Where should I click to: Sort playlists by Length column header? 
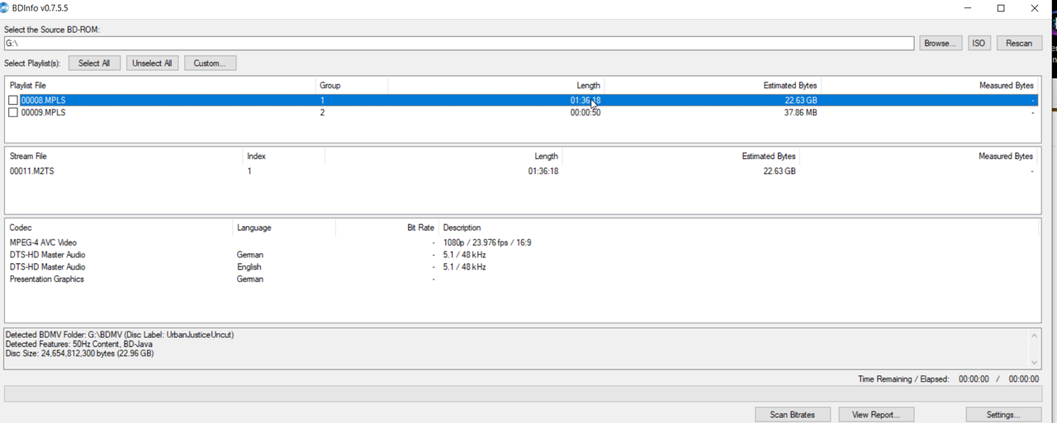(495, 86)
